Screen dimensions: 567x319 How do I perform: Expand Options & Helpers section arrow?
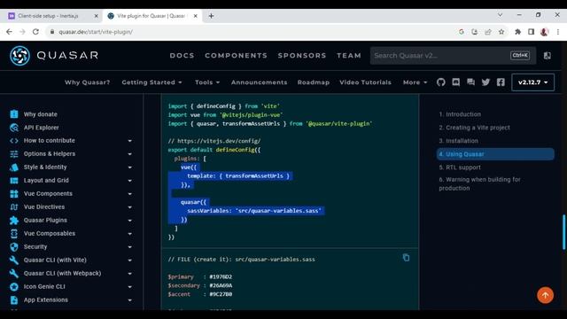(130, 154)
